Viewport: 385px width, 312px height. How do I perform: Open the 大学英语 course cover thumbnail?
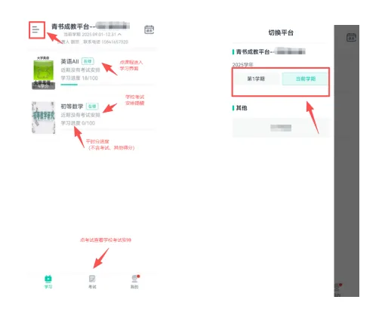point(43,73)
